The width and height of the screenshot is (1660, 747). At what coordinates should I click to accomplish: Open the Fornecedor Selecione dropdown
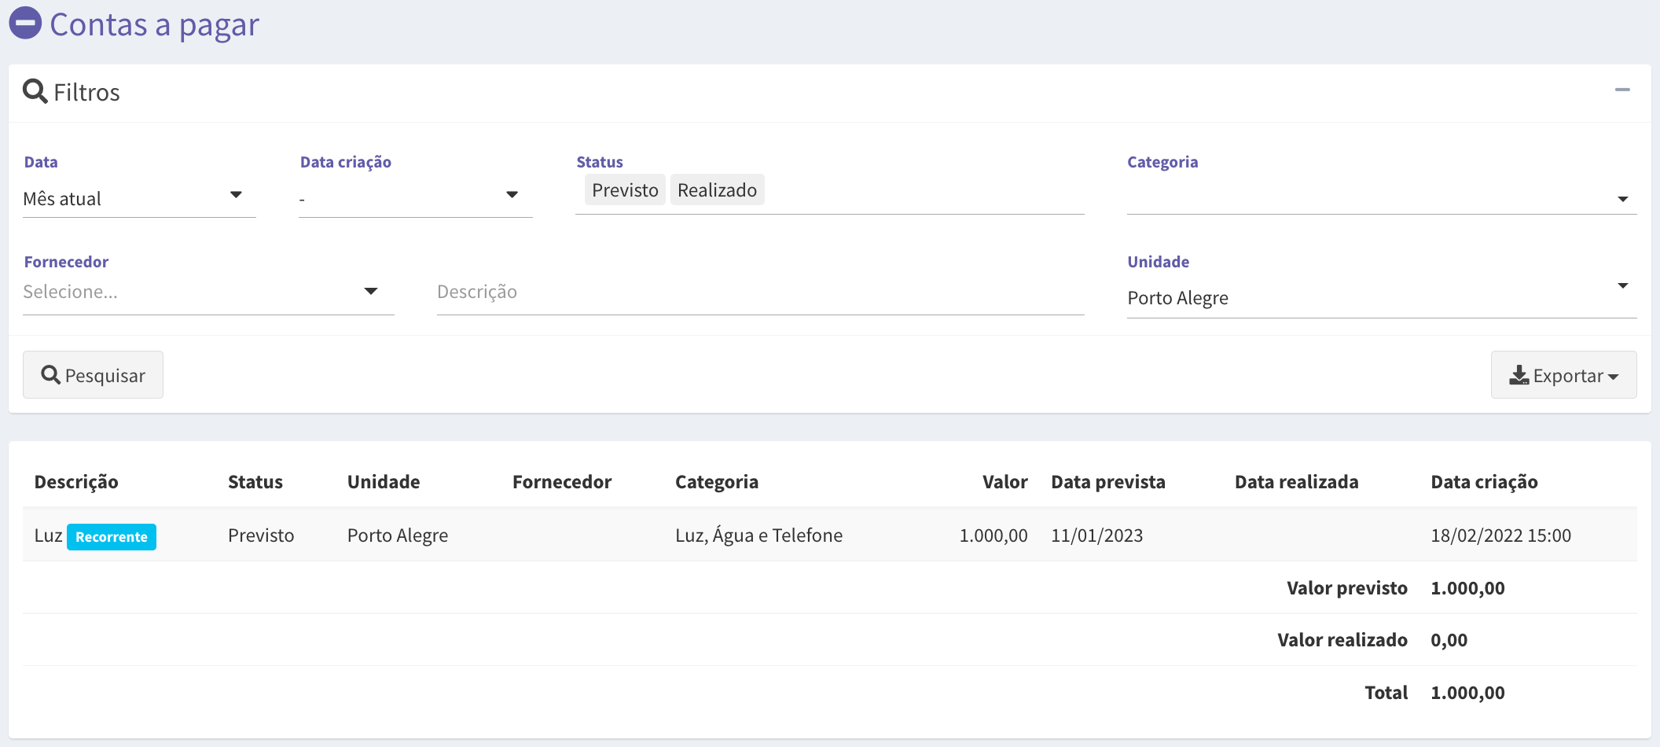[x=208, y=292]
